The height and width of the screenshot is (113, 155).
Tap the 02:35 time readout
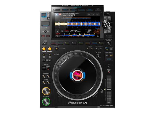point(75,31)
